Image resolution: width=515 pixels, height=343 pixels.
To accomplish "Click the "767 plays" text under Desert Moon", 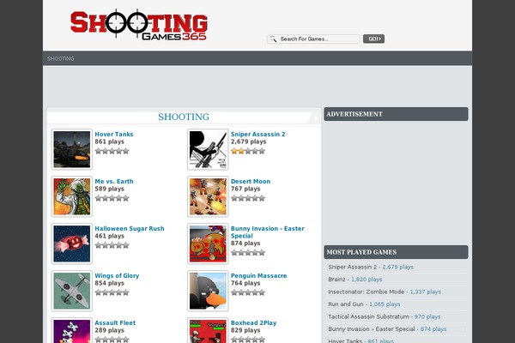I will click(x=245, y=189).
